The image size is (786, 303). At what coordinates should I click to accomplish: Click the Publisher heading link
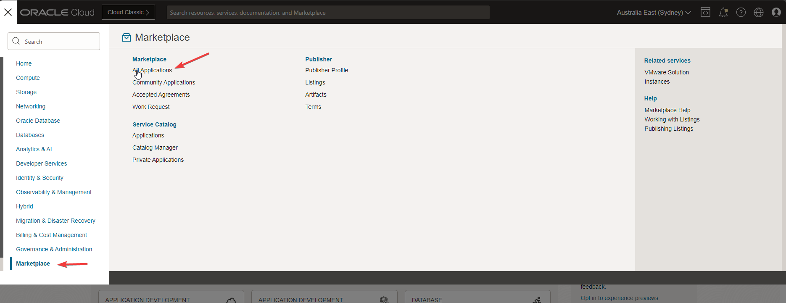tap(319, 59)
